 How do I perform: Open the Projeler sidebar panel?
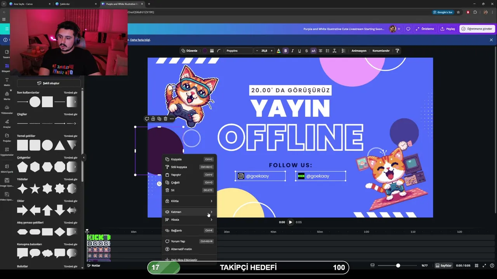(x=7, y=138)
